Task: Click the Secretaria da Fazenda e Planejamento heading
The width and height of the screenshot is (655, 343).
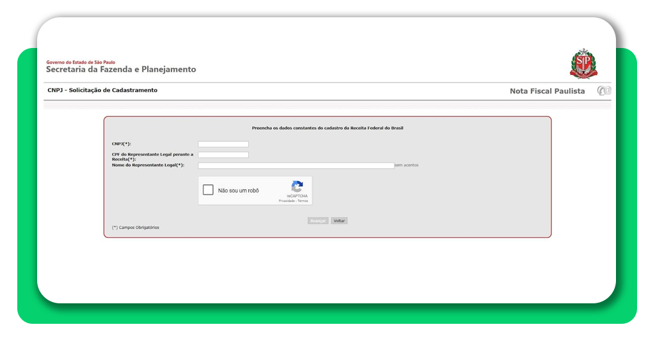Action: pyautogui.click(x=121, y=69)
